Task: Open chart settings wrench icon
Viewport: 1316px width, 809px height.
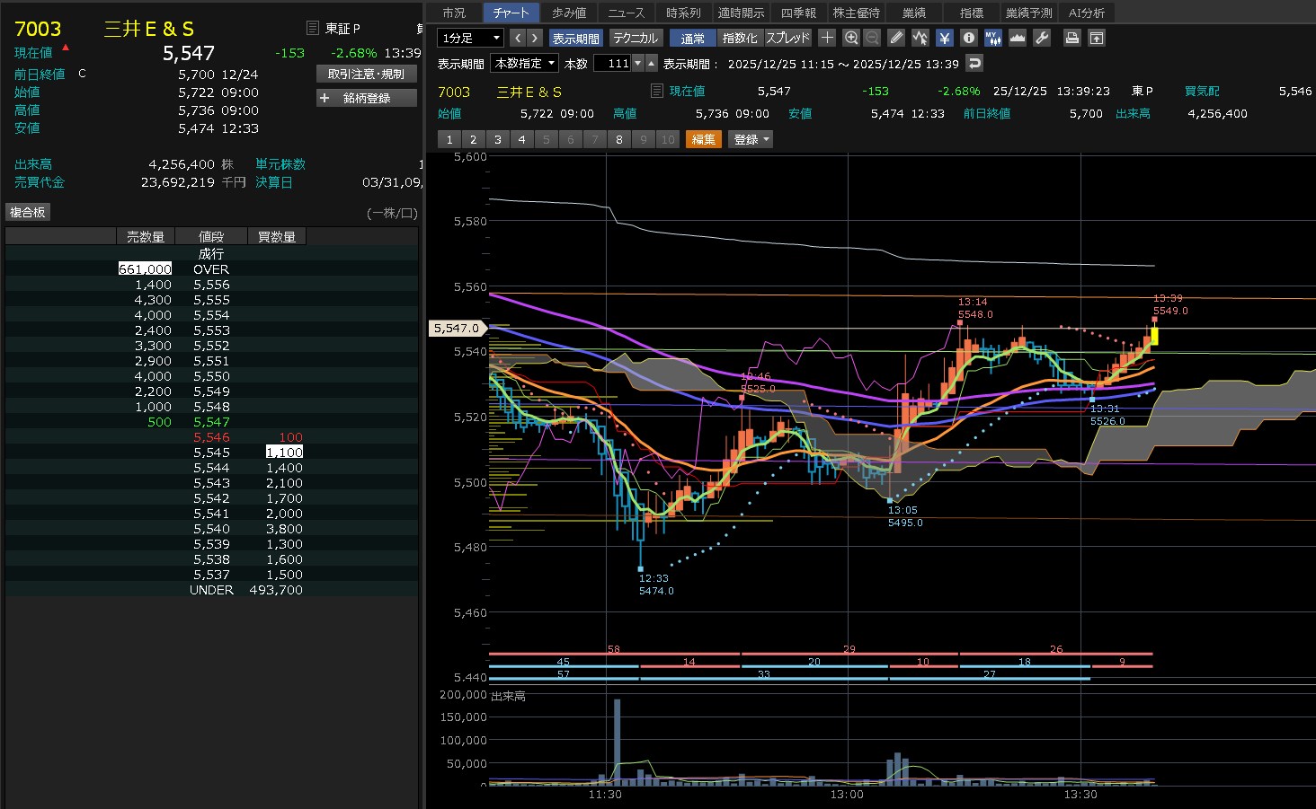Action: coord(1042,38)
